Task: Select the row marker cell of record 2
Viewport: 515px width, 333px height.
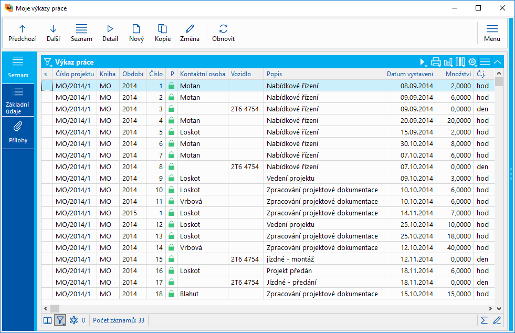Action: (47, 97)
